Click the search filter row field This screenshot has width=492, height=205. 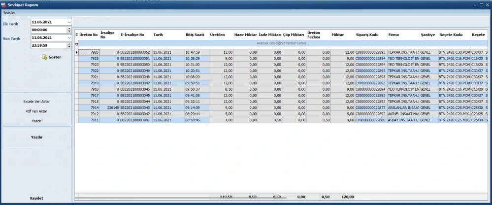[282, 43]
